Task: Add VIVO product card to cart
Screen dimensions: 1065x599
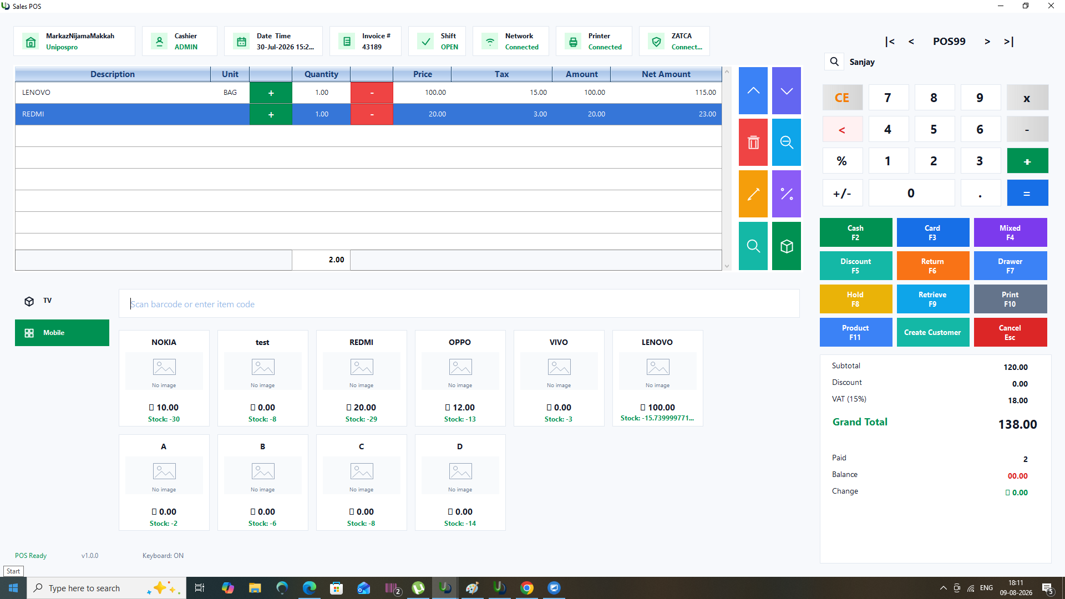Action: [x=559, y=379]
